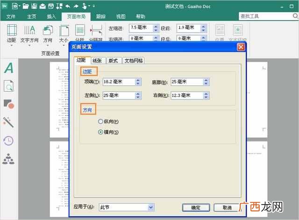299x220 pixels.
Task: Switch to the 视图 ribbon tab
Action: [x=121, y=17]
